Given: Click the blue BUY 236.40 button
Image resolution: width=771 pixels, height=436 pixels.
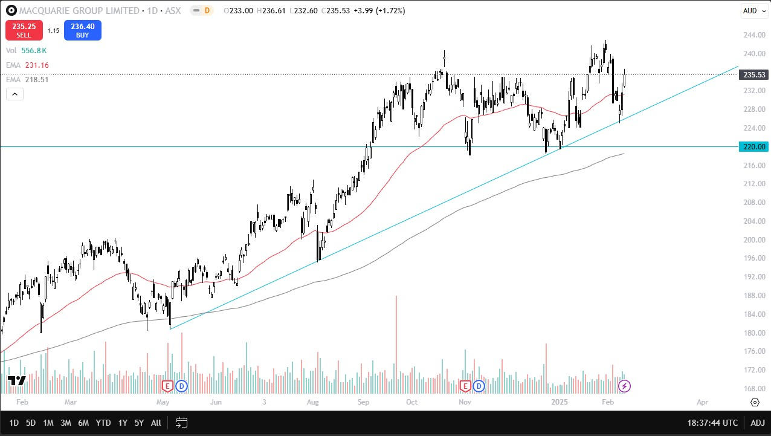Looking at the screenshot, I should [82, 30].
